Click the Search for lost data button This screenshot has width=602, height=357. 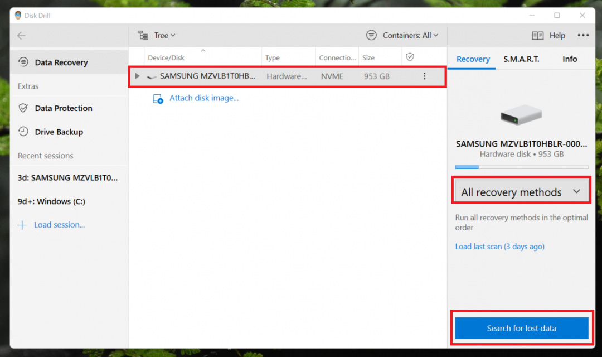tap(521, 328)
